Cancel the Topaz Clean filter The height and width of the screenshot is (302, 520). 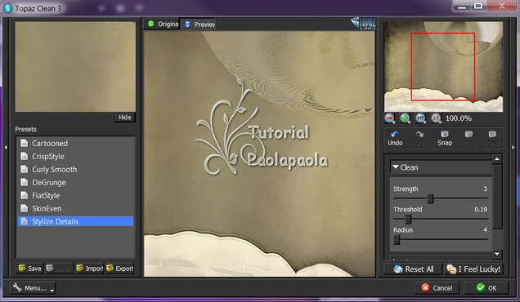click(x=437, y=288)
